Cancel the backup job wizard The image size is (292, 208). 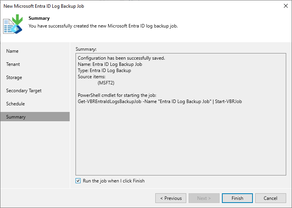(x=271, y=198)
